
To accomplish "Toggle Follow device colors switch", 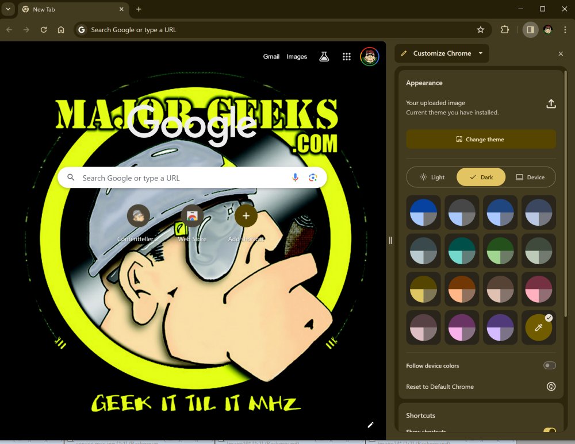I will 549,365.
